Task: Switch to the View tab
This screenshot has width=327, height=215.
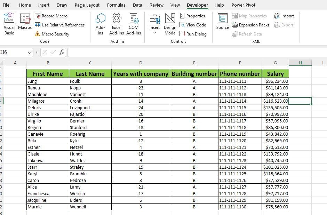Action: [x=175, y=5]
